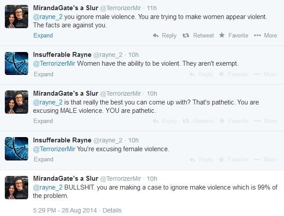Retweet the 'You are pathetic' tweet
The image size is (284, 216).
click(x=198, y=121)
